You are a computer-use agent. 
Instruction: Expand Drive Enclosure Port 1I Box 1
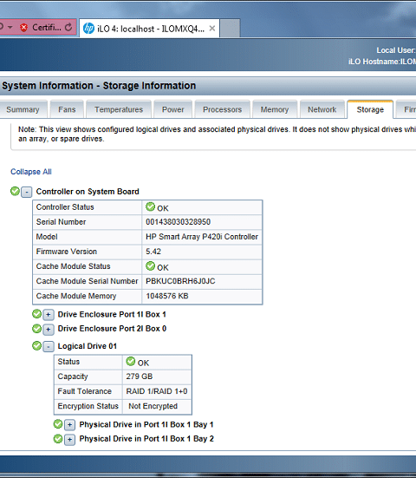coord(49,315)
